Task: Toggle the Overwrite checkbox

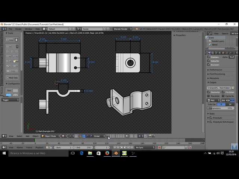Action: 208,92
